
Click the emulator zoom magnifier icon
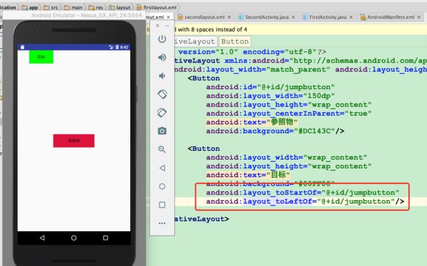click(162, 149)
